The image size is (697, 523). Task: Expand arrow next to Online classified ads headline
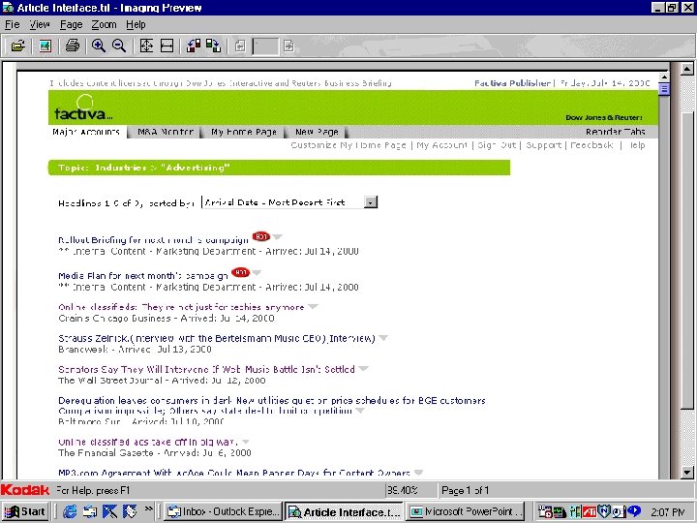(x=246, y=442)
